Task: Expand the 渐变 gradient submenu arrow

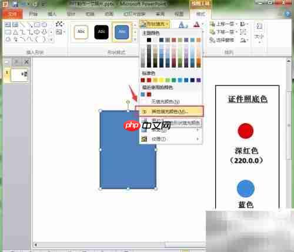Action: pyautogui.click(x=198, y=130)
